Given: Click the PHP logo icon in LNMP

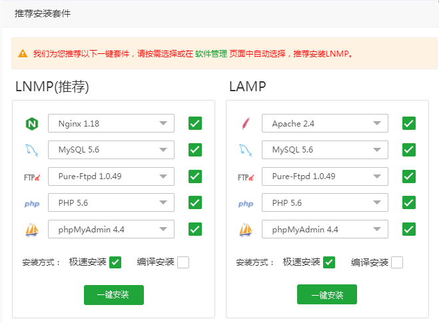Looking at the screenshot, I should pos(31,203).
